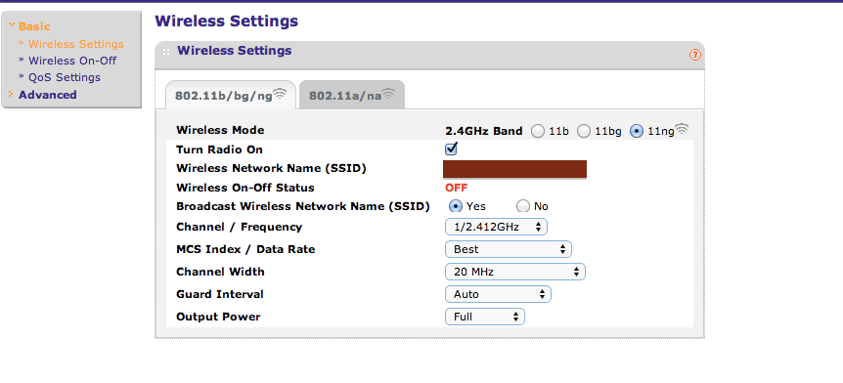Viewport: 843px width, 383px height.
Task: Expand the Advanced menu section
Action: pyautogui.click(x=47, y=95)
